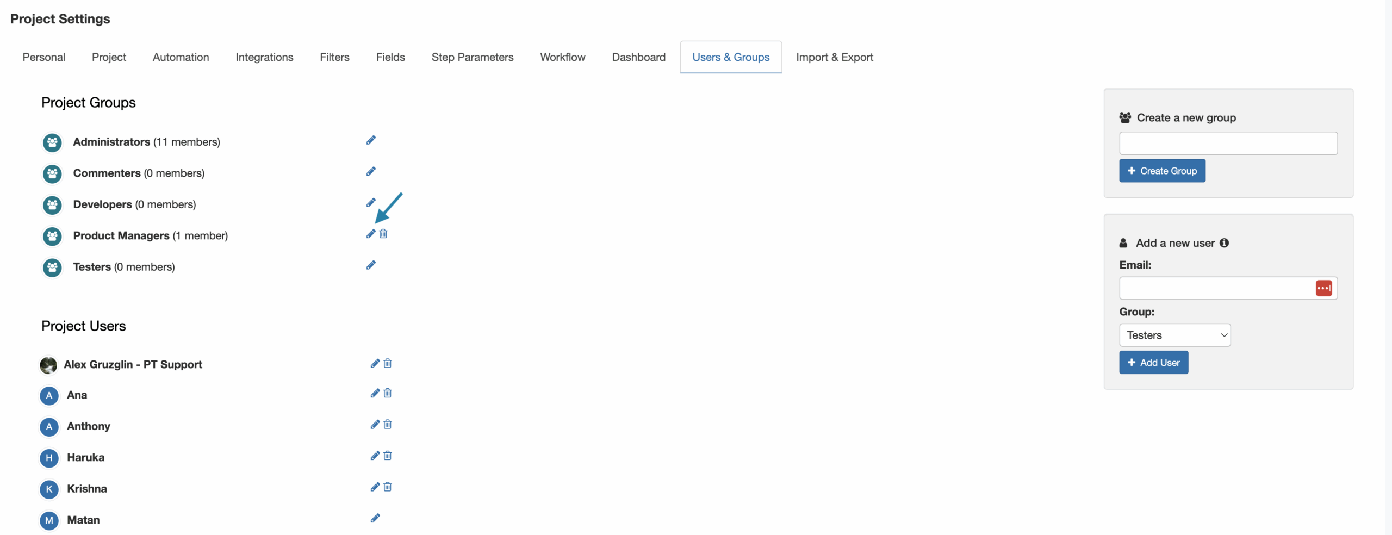Click the Commenters (0 members) group name
1392x535 pixels.
[139, 173]
